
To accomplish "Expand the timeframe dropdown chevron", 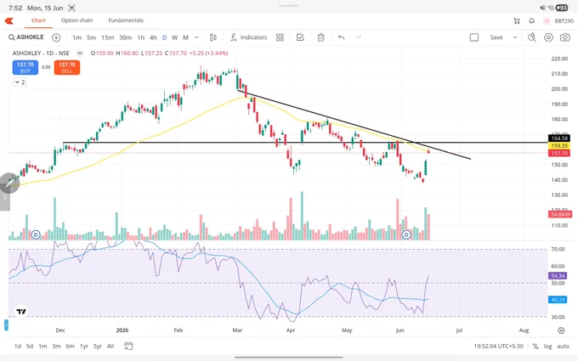I will (196, 37).
